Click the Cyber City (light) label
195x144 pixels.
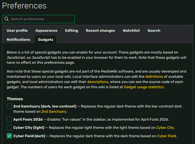click(x=29, y=127)
